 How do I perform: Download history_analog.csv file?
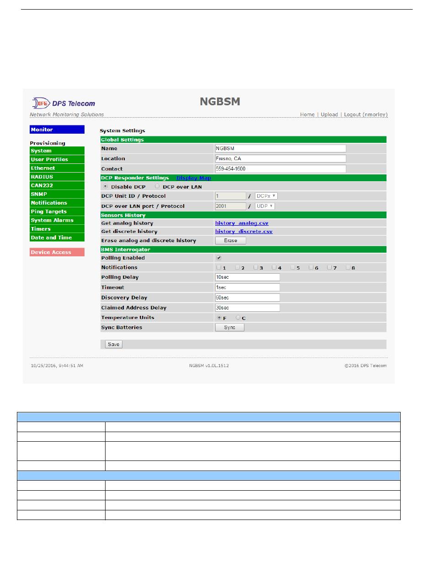point(242,223)
